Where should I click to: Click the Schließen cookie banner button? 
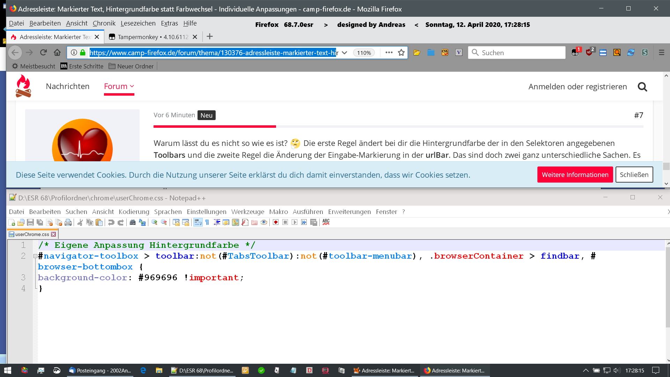tap(634, 175)
